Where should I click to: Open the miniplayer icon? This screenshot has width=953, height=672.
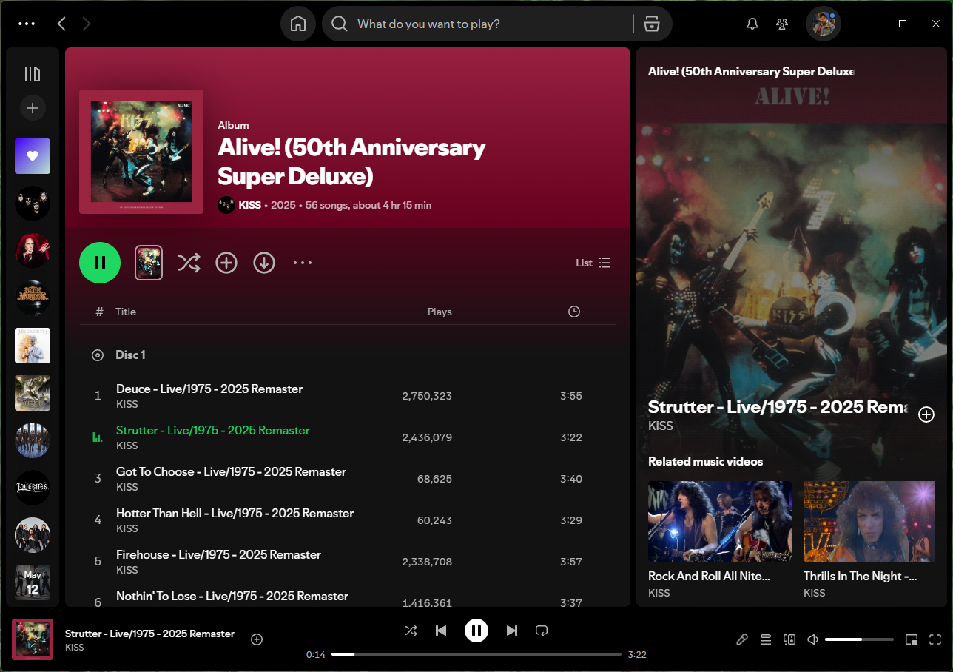click(912, 639)
